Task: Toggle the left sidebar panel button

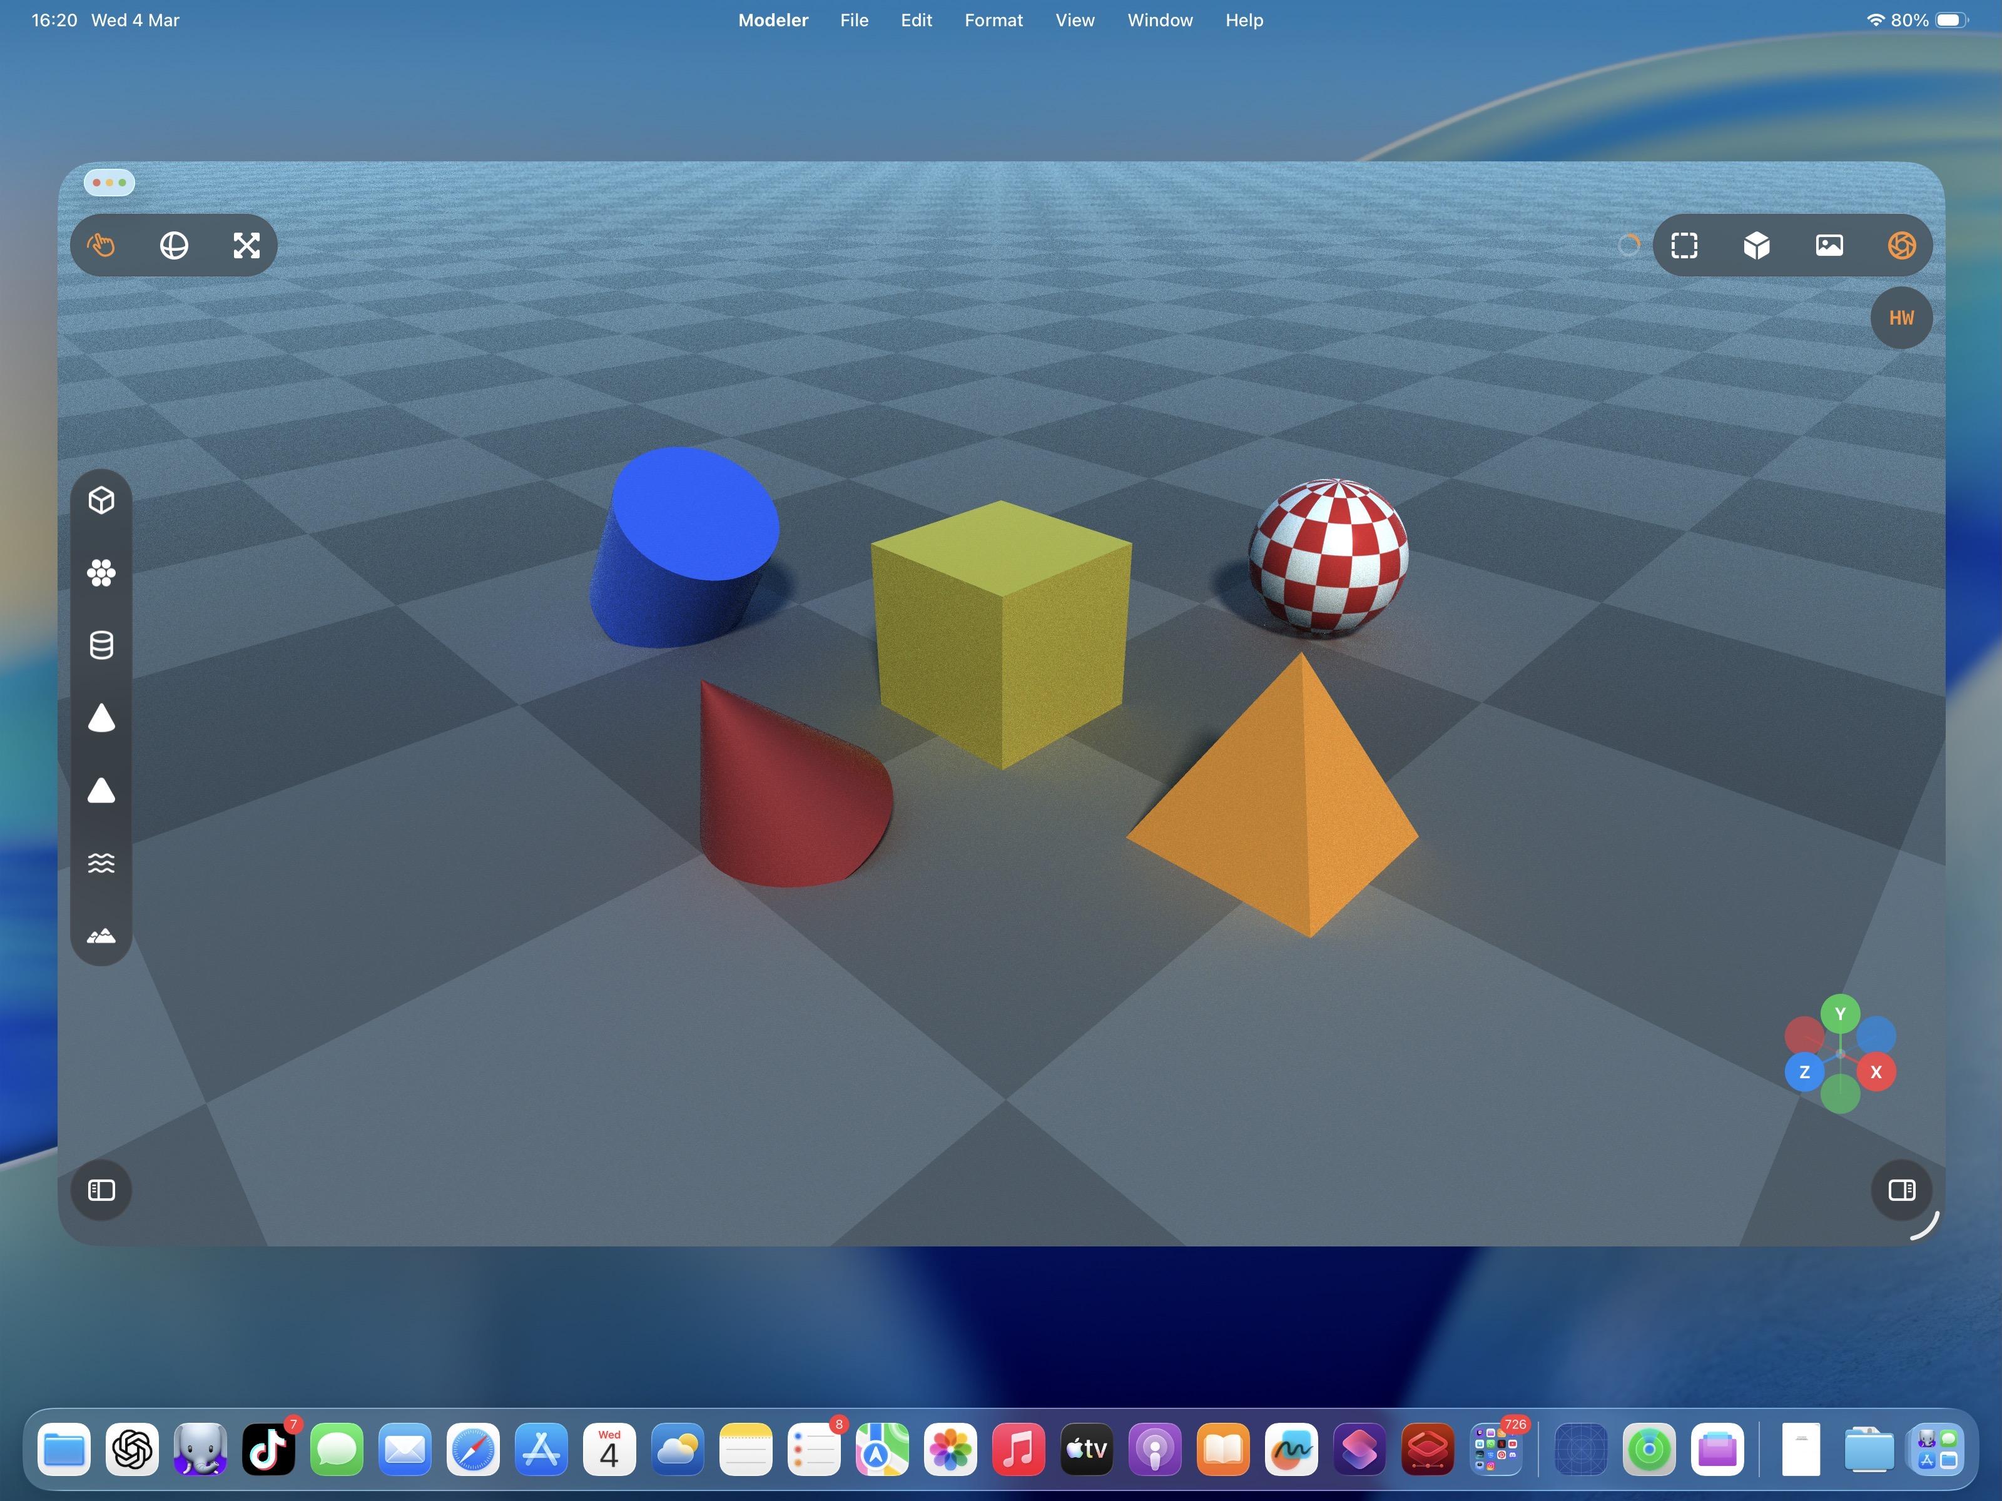Action: (x=101, y=1190)
